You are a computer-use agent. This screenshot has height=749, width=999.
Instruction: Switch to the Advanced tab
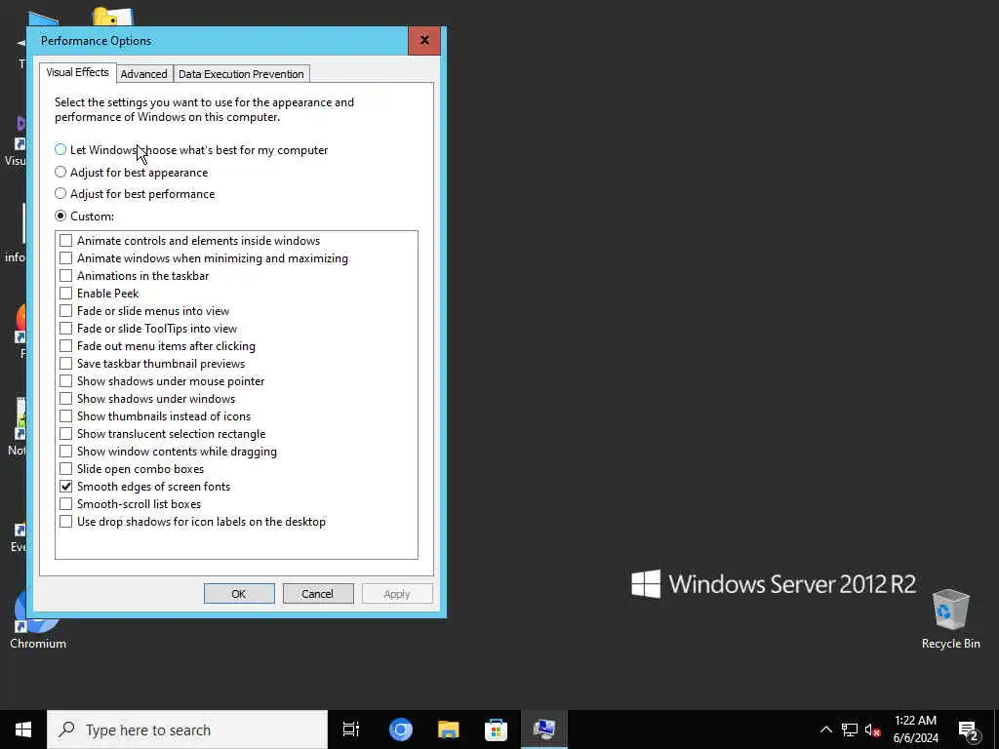coord(144,74)
